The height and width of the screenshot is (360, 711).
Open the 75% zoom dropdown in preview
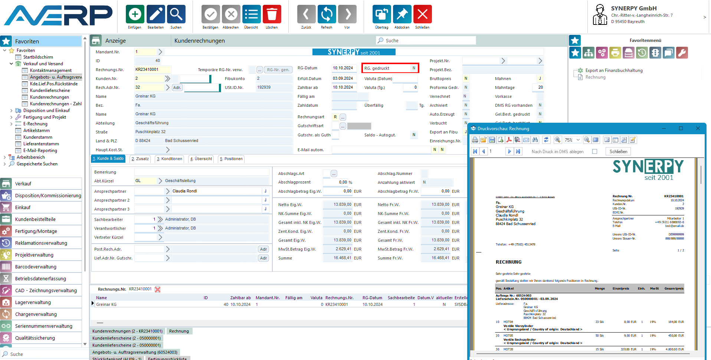click(x=578, y=140)
